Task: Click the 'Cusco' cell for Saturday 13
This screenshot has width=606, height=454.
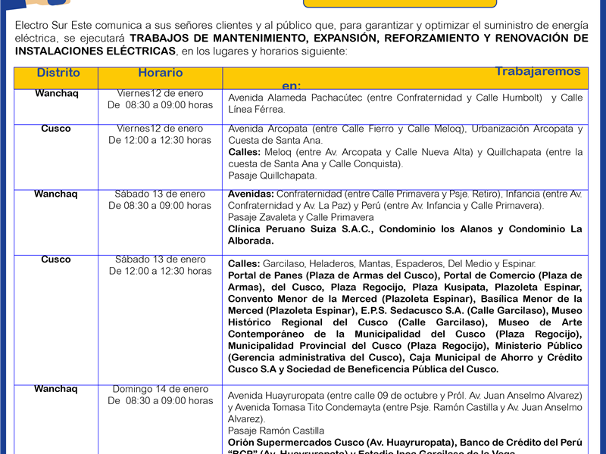Action: 55,260
